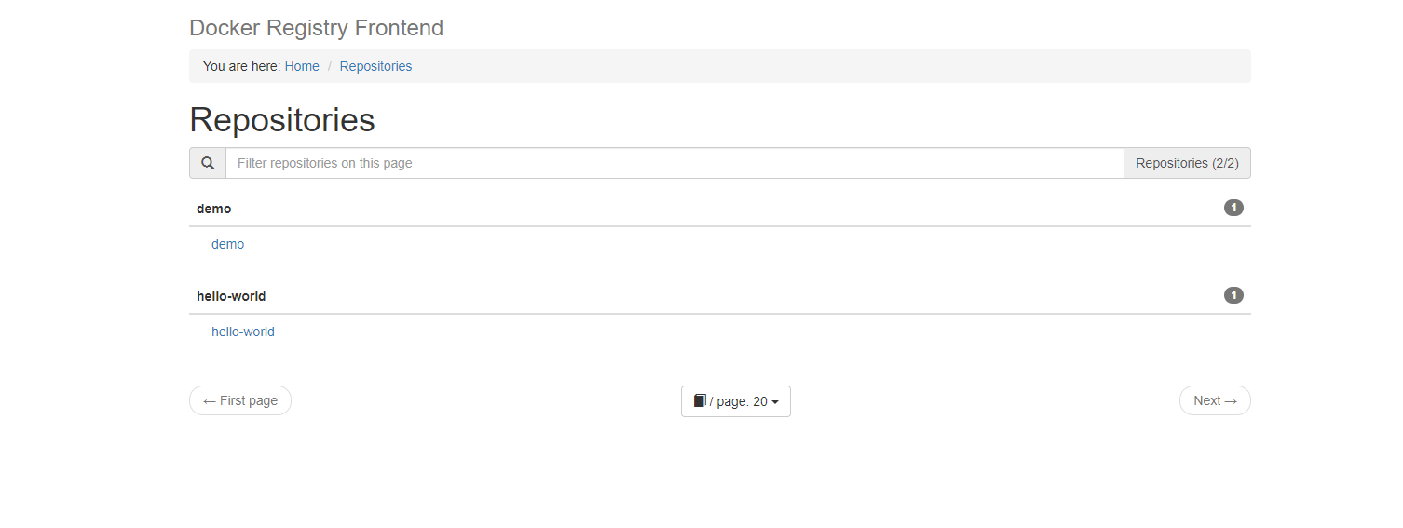Click the bold hello-world namespace header
The width and height of the screenshot is (1403, 528).
click(x=231, y=296)
